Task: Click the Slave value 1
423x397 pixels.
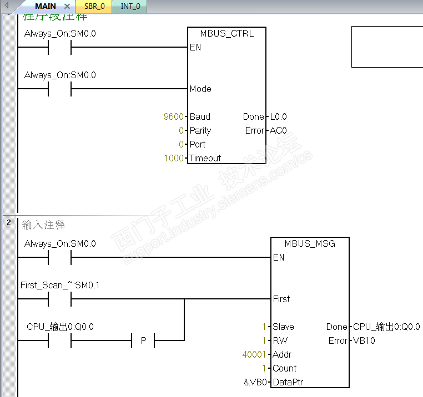Action: pos(264,327)
